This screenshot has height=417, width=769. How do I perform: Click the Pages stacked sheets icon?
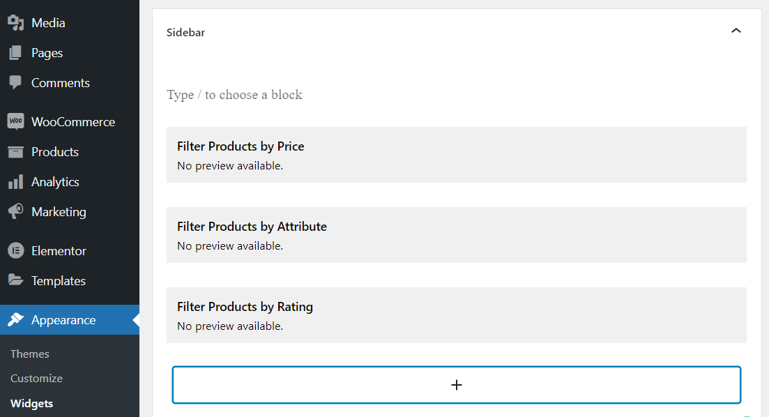tap(16, 52)
